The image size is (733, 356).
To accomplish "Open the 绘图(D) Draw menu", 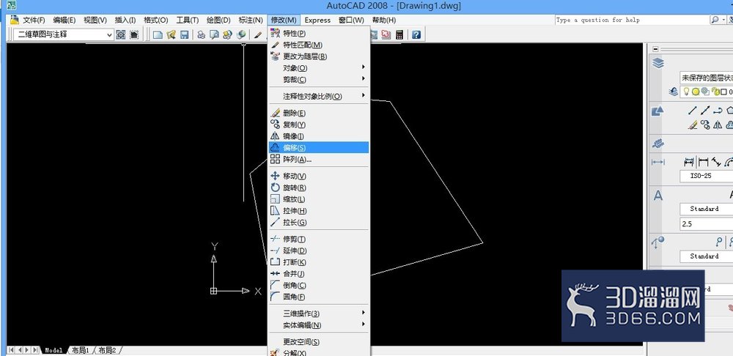I will tap(218, 20).
